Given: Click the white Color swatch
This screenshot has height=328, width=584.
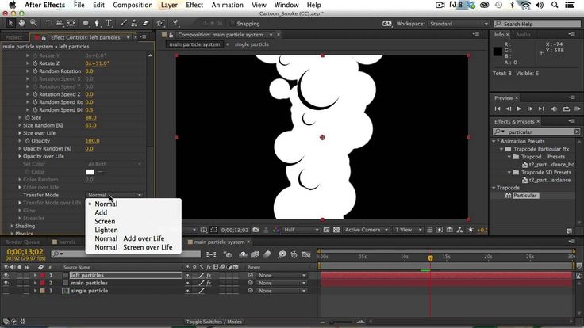Looking at the screenshot, I should 90,172.
